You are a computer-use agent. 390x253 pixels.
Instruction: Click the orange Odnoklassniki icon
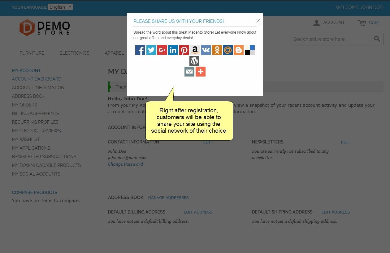217,50
